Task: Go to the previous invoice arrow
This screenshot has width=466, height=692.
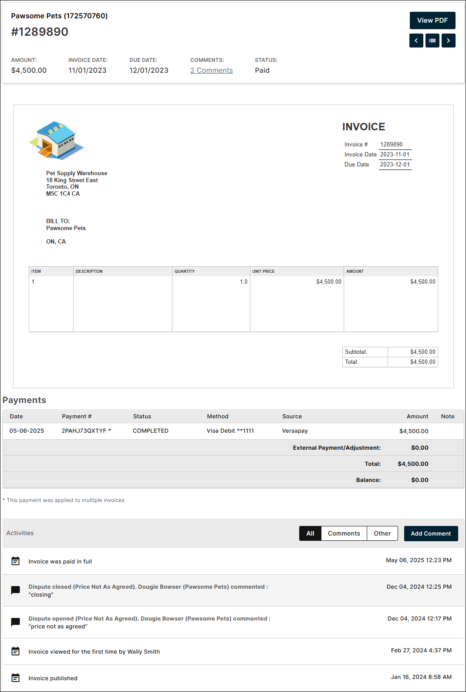Action: pyautogui.click(x=416, y=41)
